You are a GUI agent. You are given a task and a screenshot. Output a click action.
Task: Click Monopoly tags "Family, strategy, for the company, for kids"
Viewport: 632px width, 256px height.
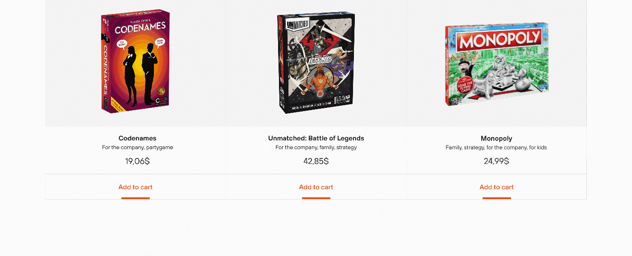pyautogui.click(x=496, y=148)
